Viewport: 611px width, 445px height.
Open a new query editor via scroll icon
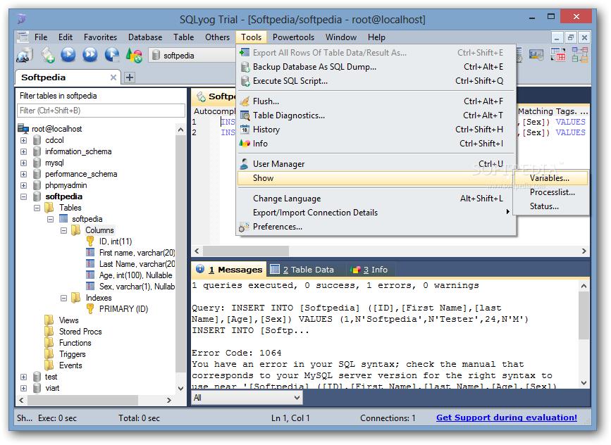tap(47, 55)
